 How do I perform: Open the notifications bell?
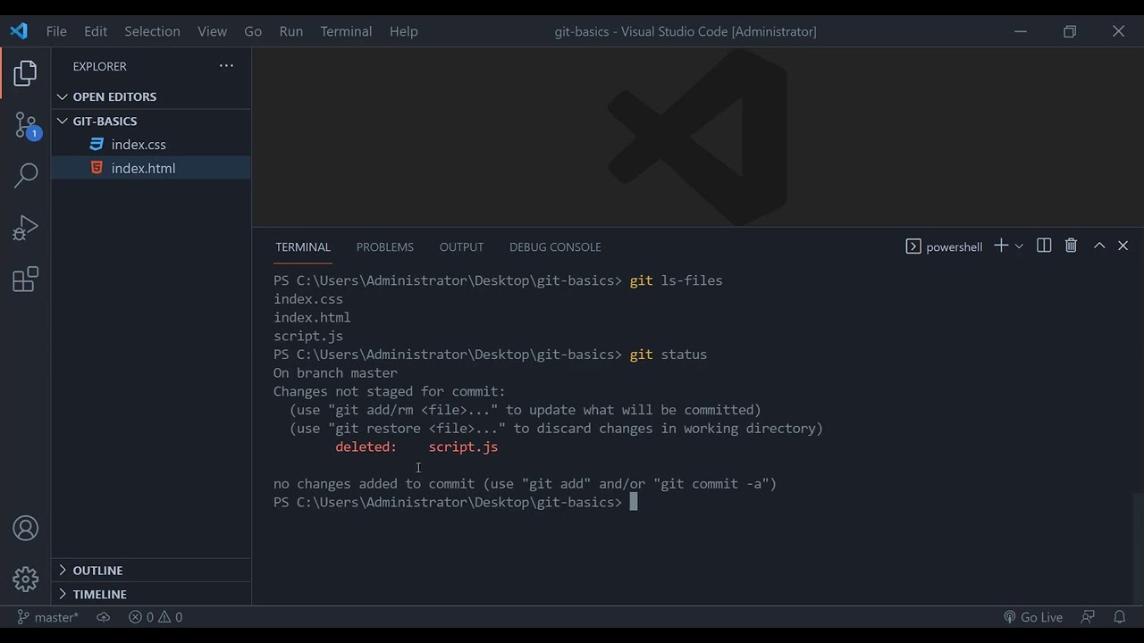[x=1119, y=617]
